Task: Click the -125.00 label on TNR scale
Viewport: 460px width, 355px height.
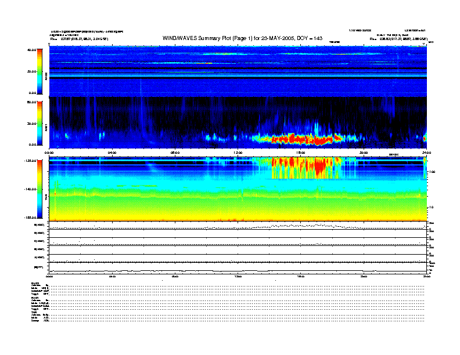Action: click(31, 161)
